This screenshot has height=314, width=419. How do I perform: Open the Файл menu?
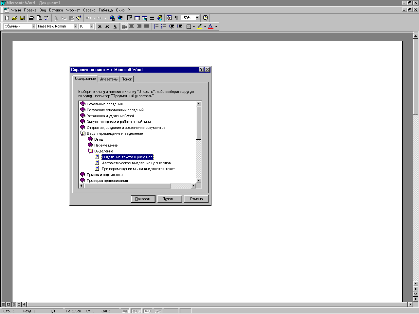tap(16, 10)
